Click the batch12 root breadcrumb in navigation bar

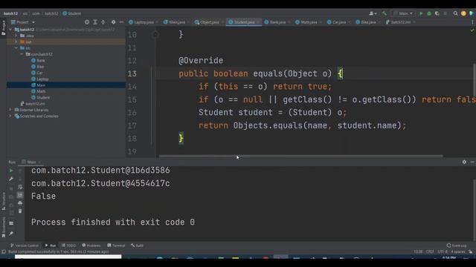point(10,13)
